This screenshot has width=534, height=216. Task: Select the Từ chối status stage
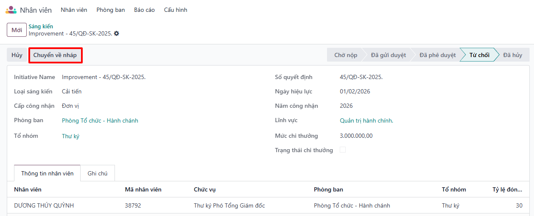click(479, 55)
